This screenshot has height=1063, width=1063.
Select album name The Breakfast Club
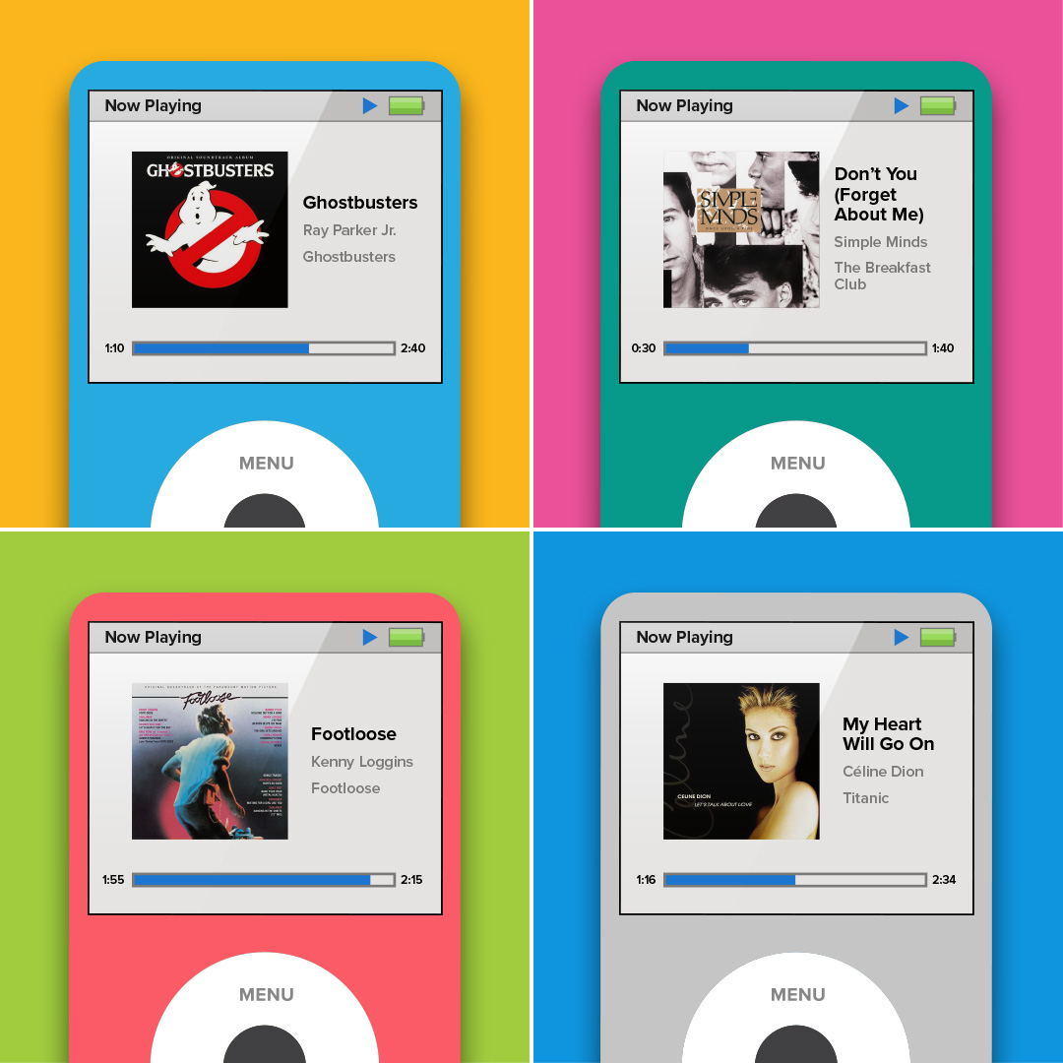[x=882, y=276]
